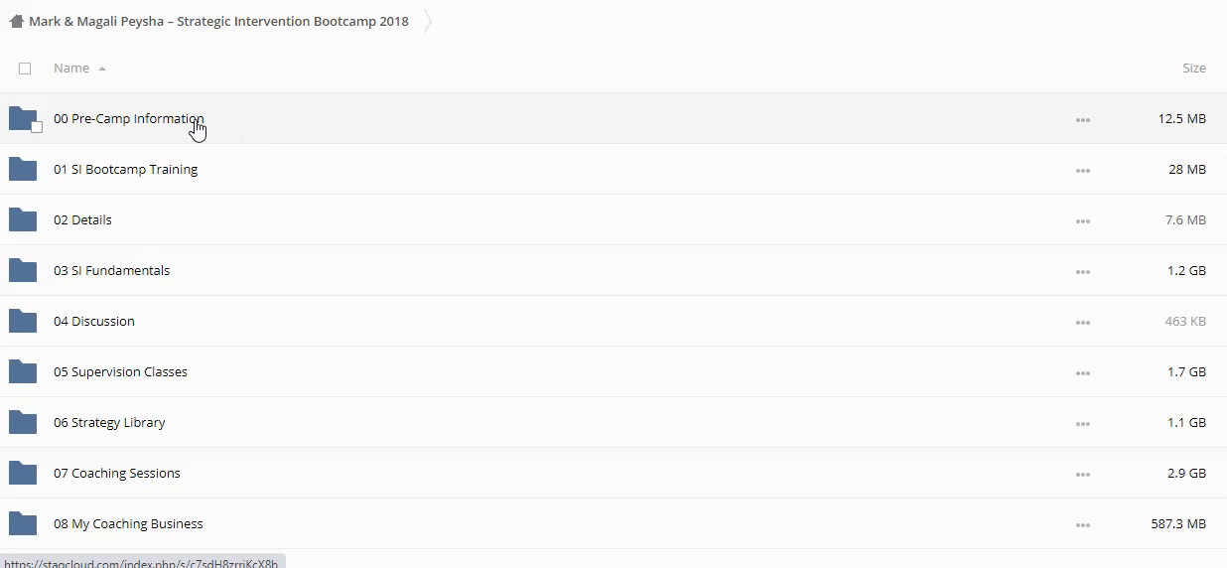Click the 1.7 GB size of Supervision Classes
Screen dimensions: 1227x568
1186,372
